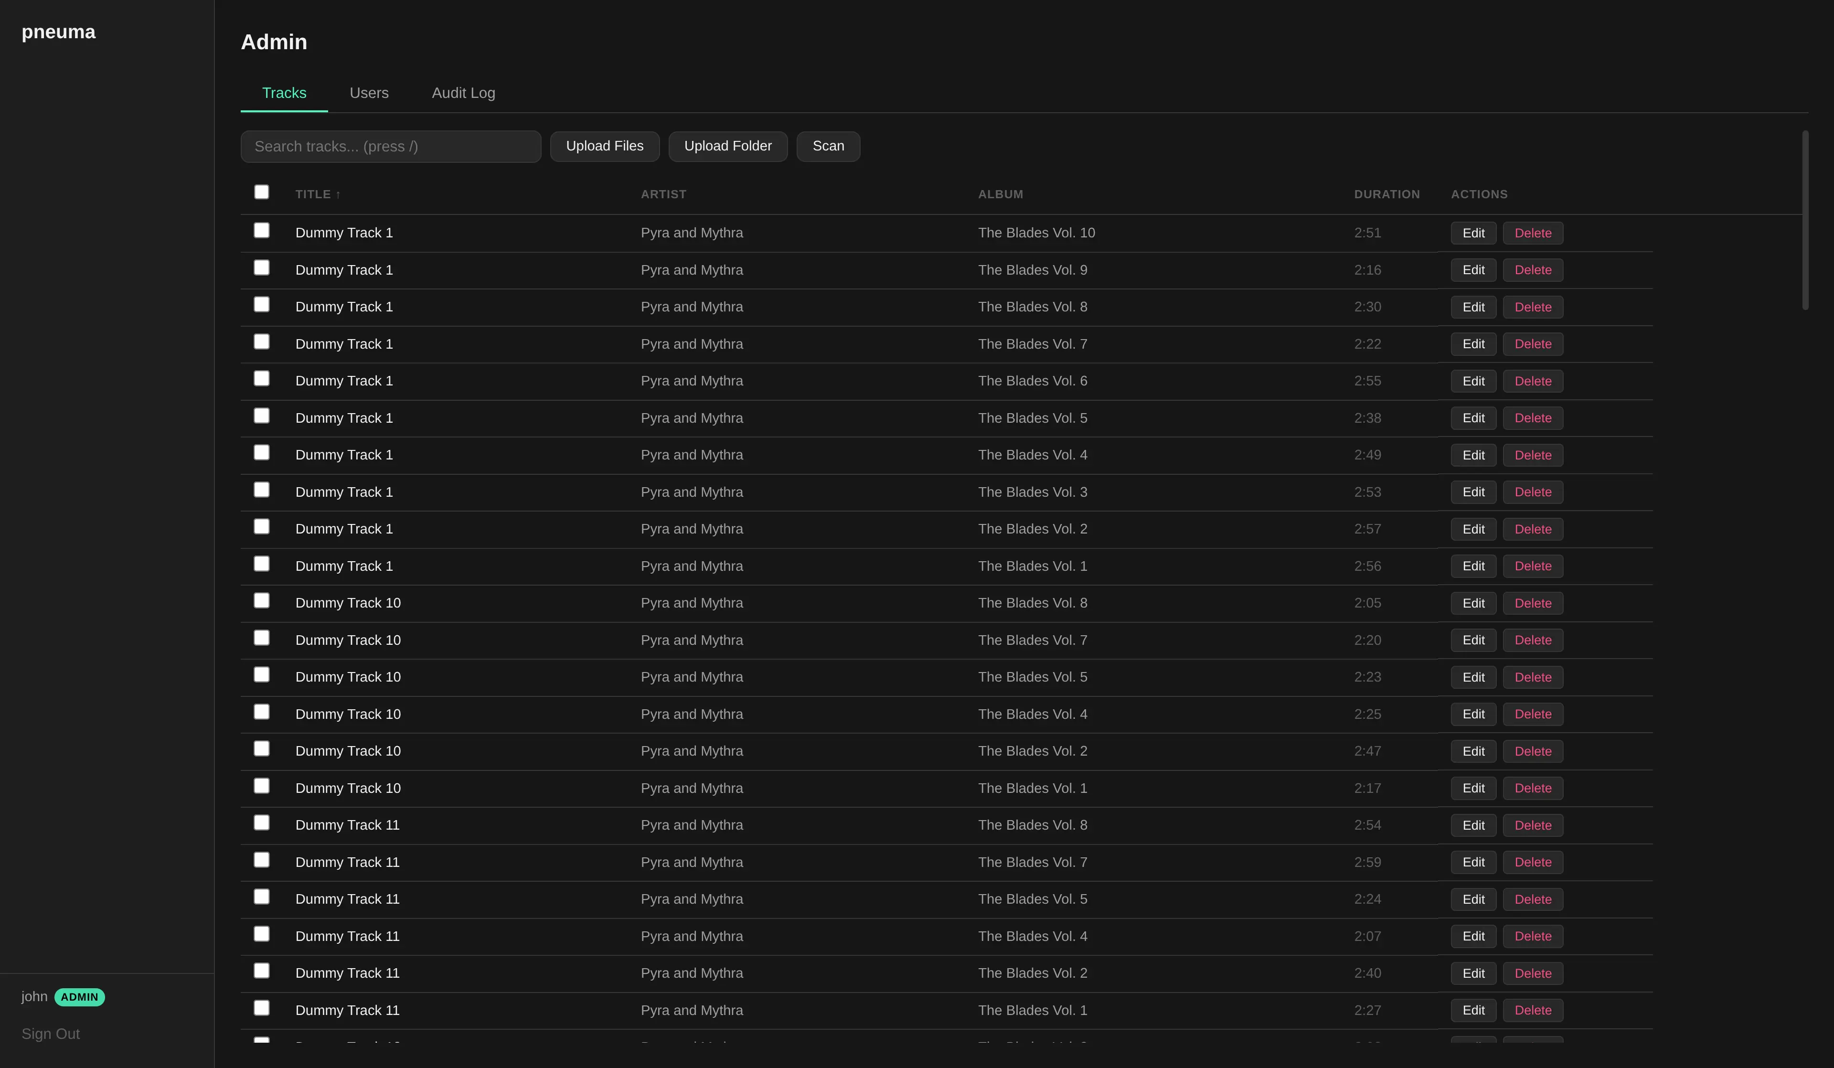Click the ADMIN badge next to john
The height and width of the screenshot is (1068, 1834).
79,997
